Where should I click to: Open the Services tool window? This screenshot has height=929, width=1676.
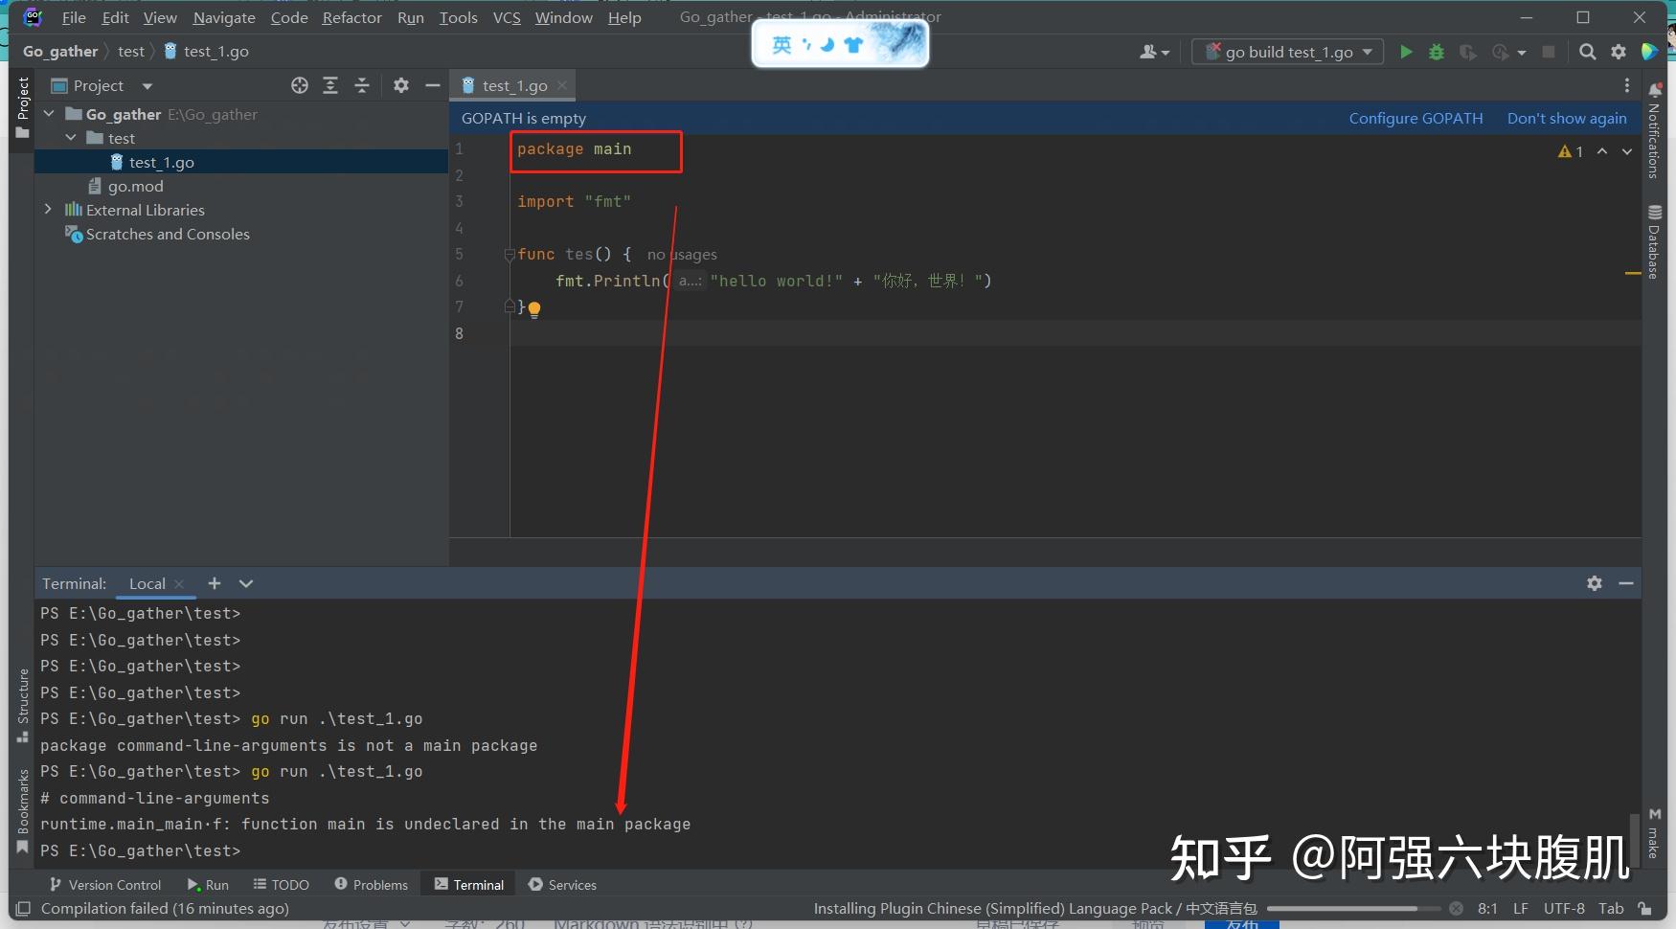tap(563, 885)
